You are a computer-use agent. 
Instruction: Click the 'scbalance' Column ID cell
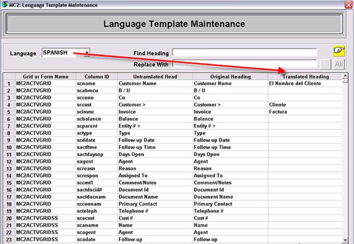tap(97, 119)
